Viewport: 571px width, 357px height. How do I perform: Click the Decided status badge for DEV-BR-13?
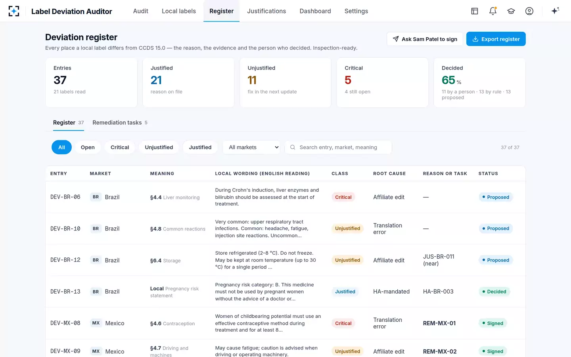494,292
